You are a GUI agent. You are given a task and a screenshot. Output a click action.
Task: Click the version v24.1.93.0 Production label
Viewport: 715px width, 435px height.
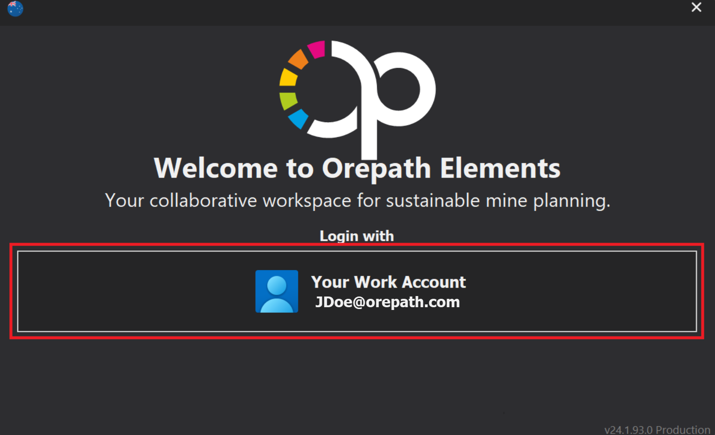point(657,429)
